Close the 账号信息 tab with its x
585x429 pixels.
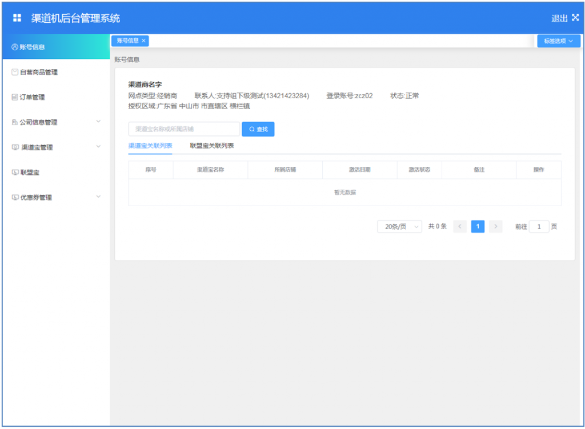point(143,41)
